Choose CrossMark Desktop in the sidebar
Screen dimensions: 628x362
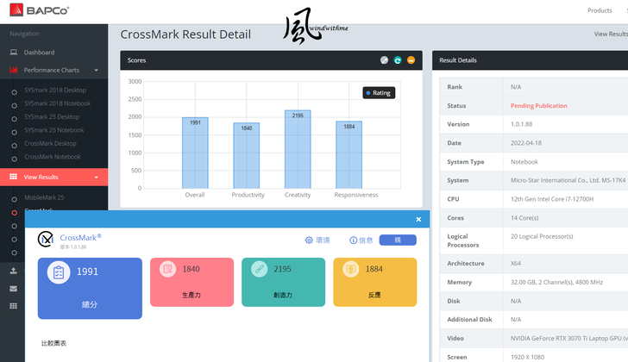point(50,144)
